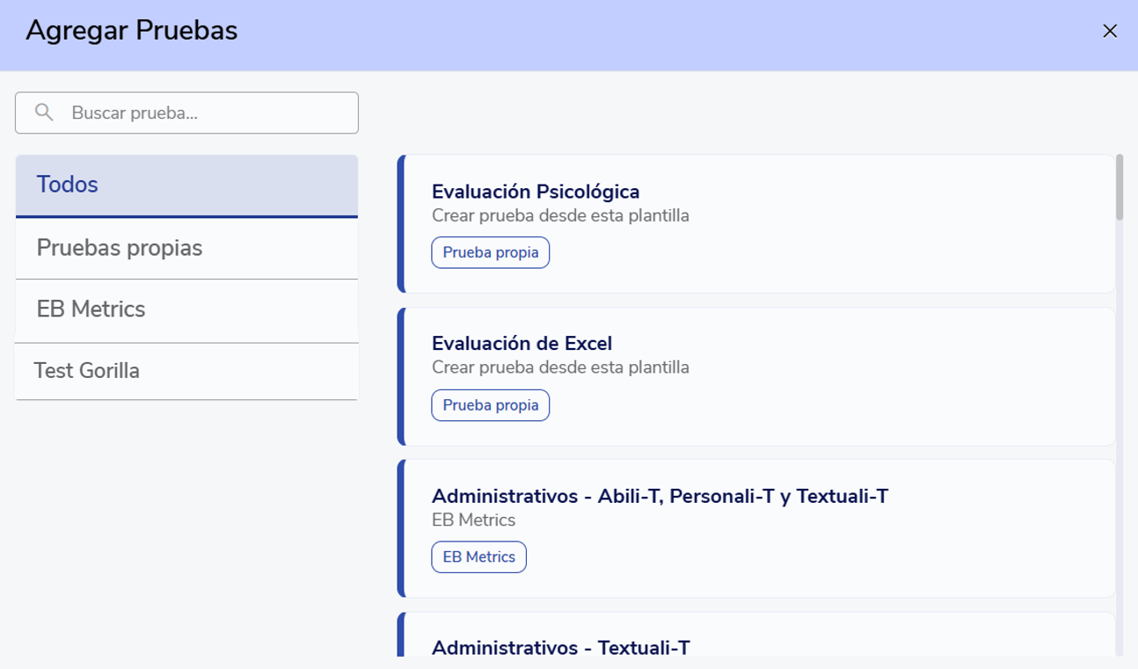Focus the Buscar prueba search field
This screenshot has width=1138, height=669.
(202, 113)
